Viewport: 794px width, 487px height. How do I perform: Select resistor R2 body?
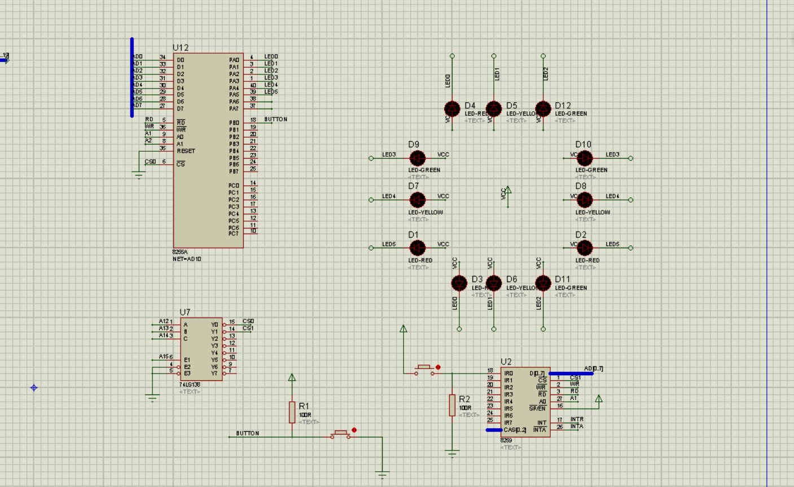click(452, 405)
